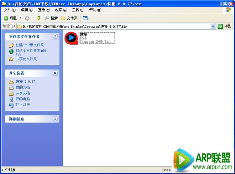Open 我的电脑 location link
Image resolution: width=235 pixels, height=174 pixels.
click(x=23, y=99)
